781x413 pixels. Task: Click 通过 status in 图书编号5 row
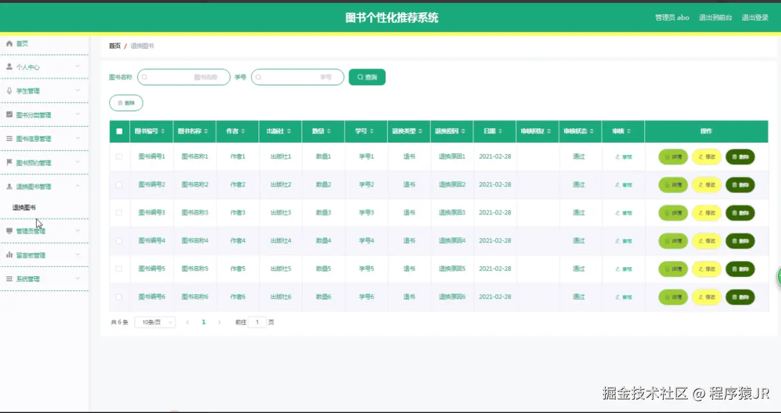(579, 269)
